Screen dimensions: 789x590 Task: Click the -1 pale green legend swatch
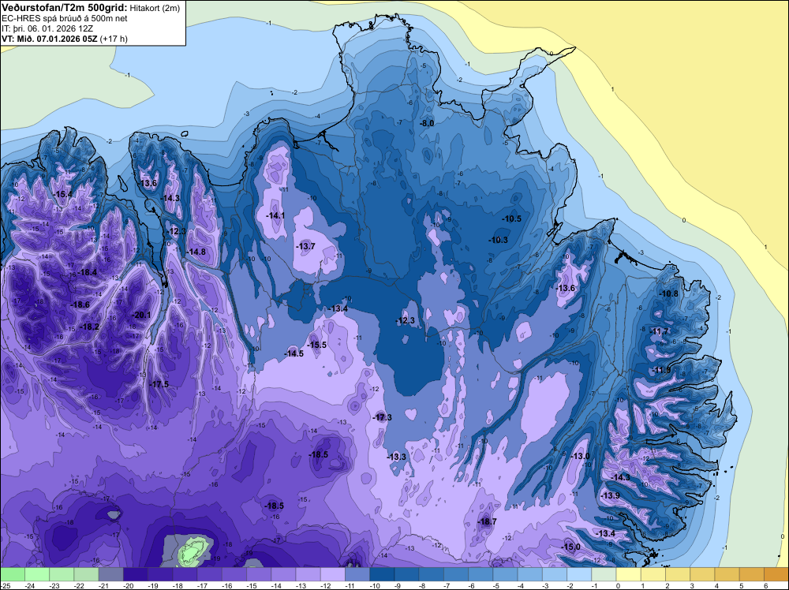(x=604, y=574)
